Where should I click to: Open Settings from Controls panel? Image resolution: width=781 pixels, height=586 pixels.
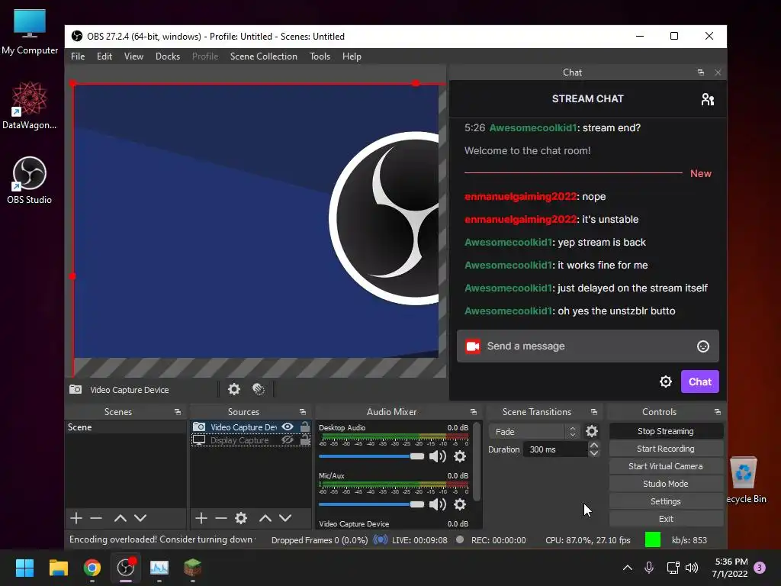(665, 501)
